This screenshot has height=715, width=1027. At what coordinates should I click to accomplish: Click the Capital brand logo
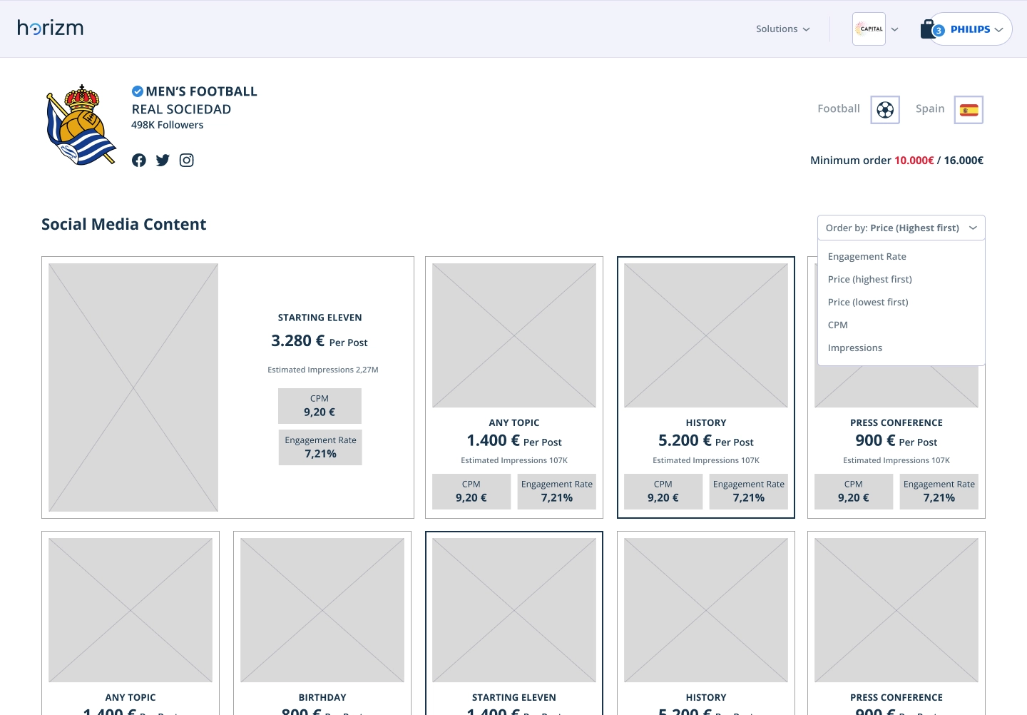tap(869, 29)
